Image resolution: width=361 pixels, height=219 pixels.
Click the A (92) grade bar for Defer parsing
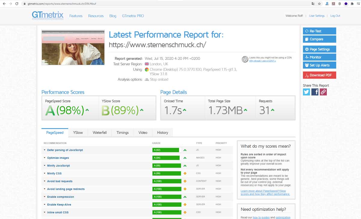[x=166, y=150]
